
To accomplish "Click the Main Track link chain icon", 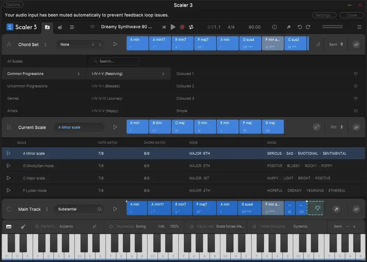I will point(356,209).
